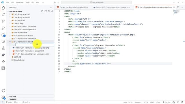Open the Selection menu
This screenshot has width=185, height=104.
coord(20,2)
